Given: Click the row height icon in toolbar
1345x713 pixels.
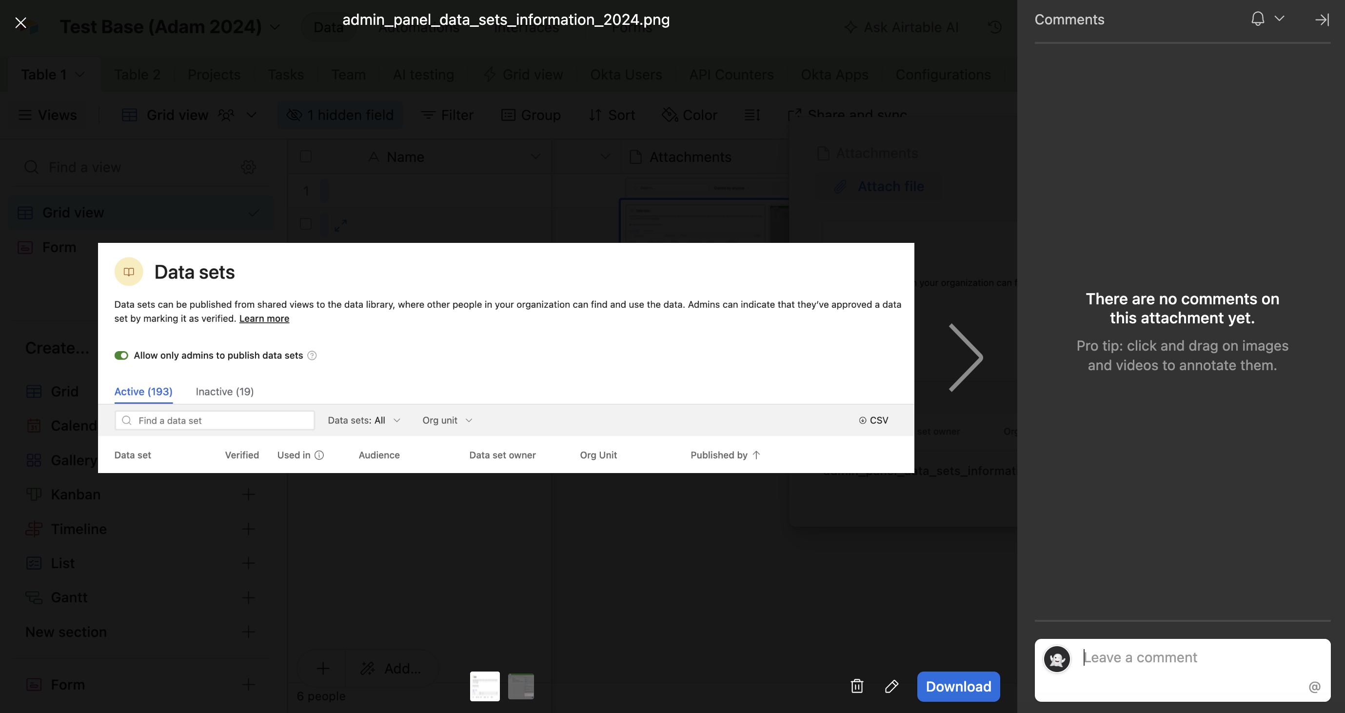Looking at the screenshot, I should [x=752, y=115].
